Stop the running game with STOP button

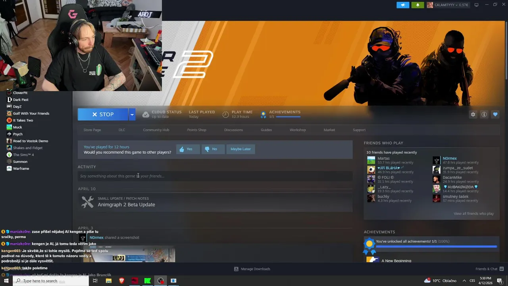(103, 114)
